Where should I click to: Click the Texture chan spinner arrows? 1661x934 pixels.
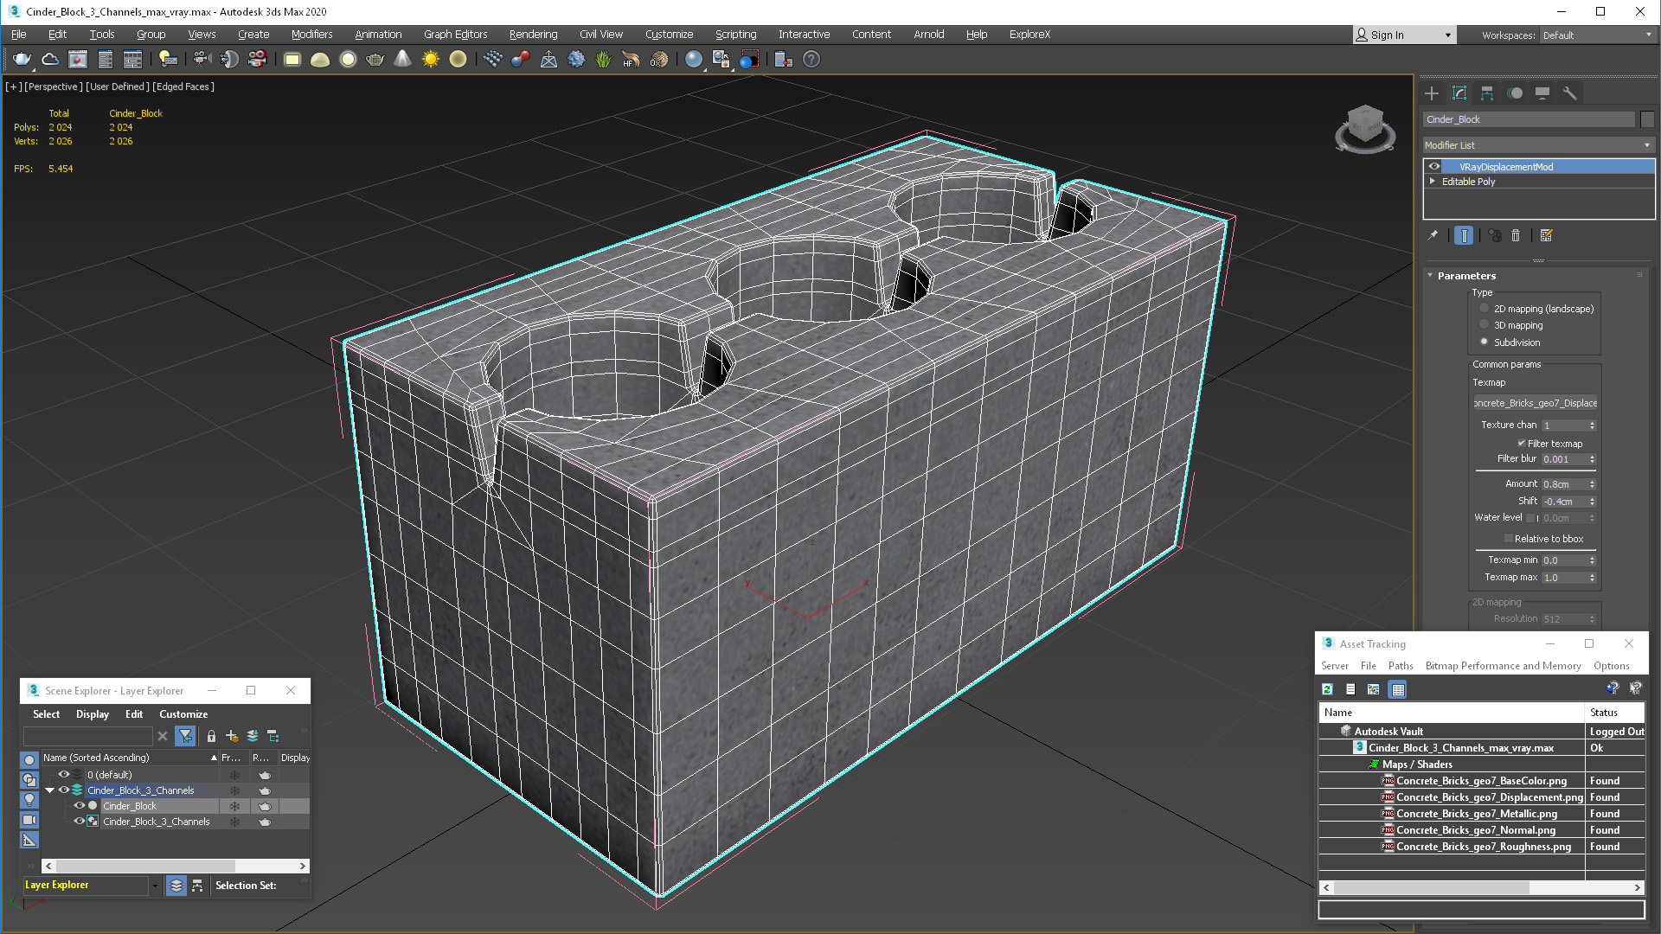1592,425
